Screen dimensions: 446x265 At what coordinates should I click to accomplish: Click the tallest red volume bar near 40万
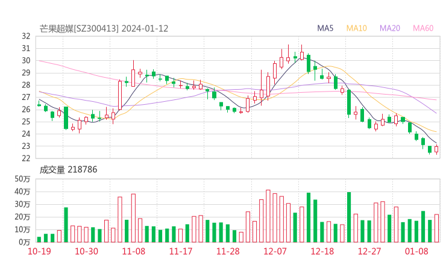[268, 216]
